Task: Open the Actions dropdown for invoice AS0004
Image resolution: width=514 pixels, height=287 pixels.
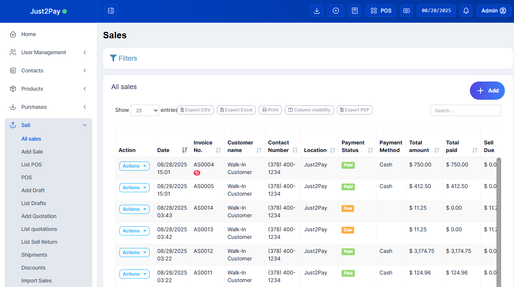Action: pyautogui.click(x=134, y=166)
